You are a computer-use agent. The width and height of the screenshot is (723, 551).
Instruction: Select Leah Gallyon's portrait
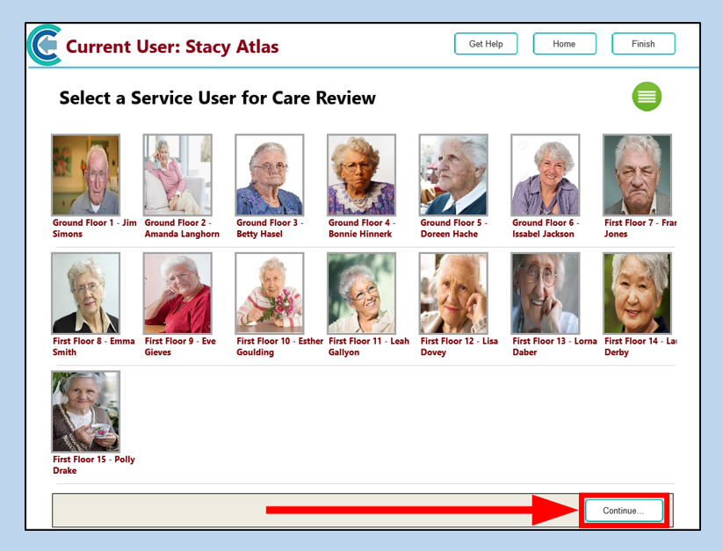pos(361,294)
